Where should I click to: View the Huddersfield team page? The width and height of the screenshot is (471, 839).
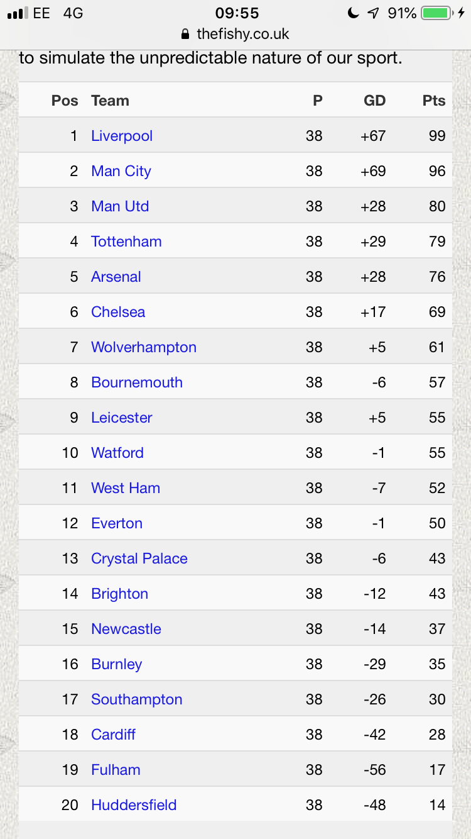[x=134, y=805]
